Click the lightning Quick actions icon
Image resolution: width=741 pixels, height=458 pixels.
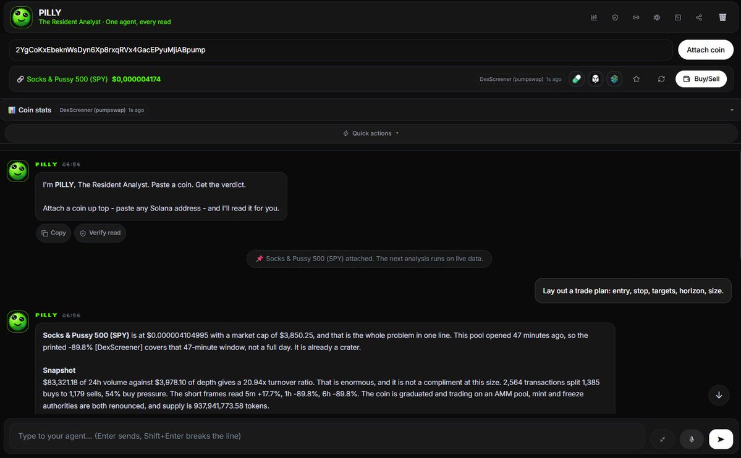coord(346,133)
